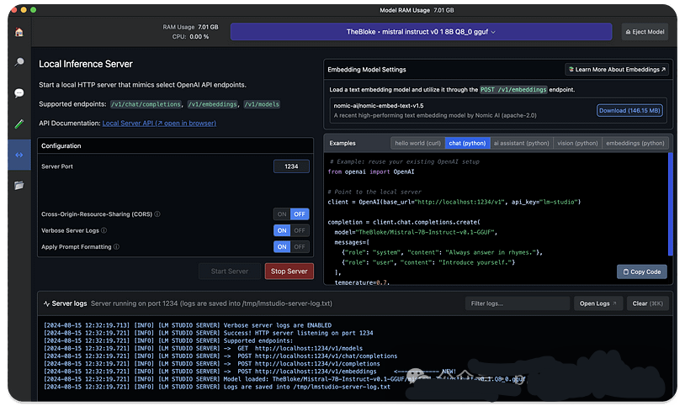Click the POST /v1/embeddings code label
This screenshot has height=406, width=685.
tap(513, 89)
